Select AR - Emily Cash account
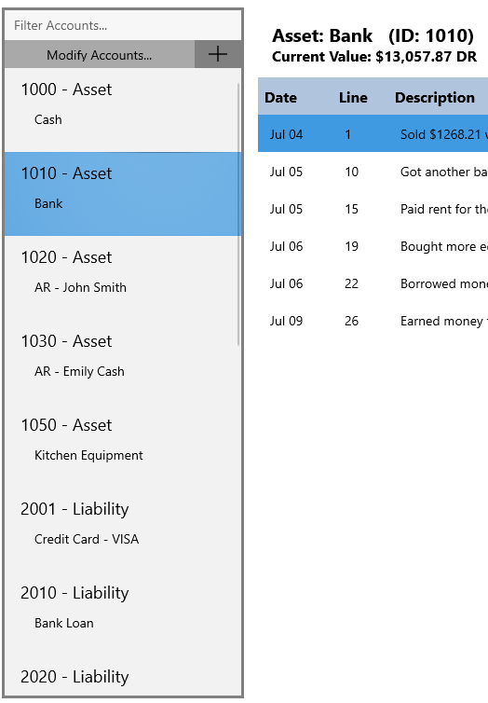488x703 pixels. coord(121,362)
